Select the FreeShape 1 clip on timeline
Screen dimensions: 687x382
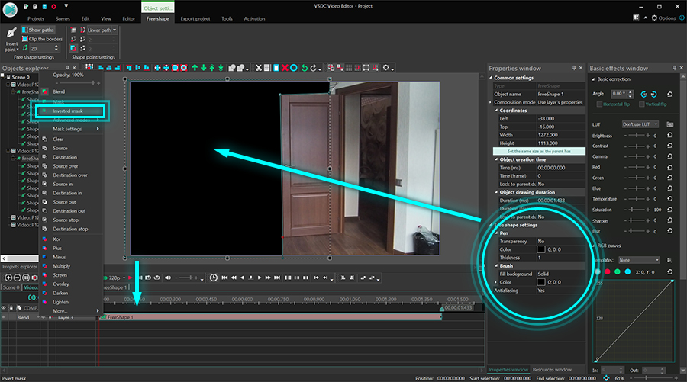pos(271,316)
